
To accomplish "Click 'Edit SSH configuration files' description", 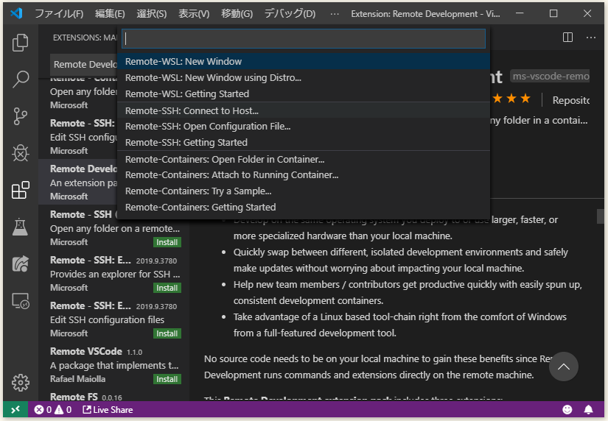I will click(107, 319).
